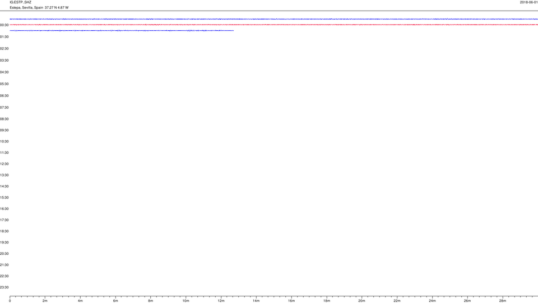Click the 24m axis tick label
Viewport: 538px width, 303px height.
point(432,301)
